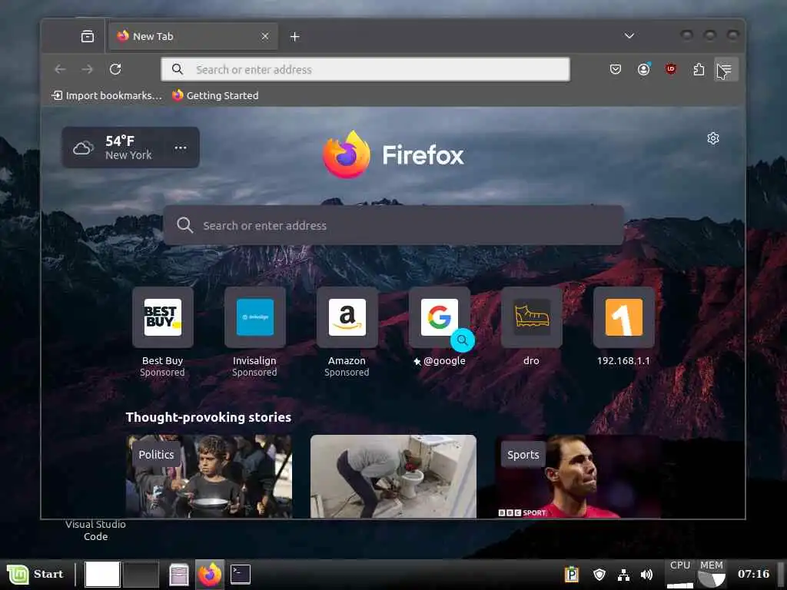The width and height of the screenshot is (787, 590).
Task: Click the magnifier icon in page search
Action: (184, 225)
